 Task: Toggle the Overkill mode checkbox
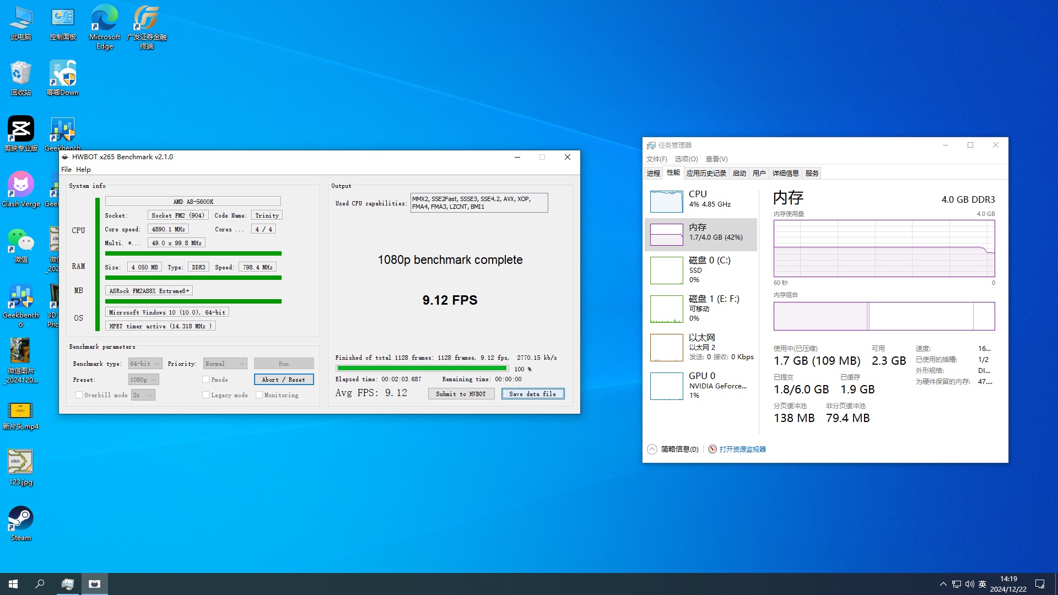[79, 395]
